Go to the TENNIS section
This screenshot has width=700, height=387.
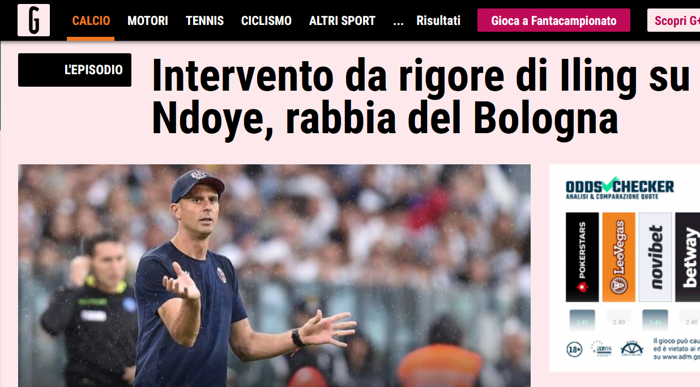[204, 21]
